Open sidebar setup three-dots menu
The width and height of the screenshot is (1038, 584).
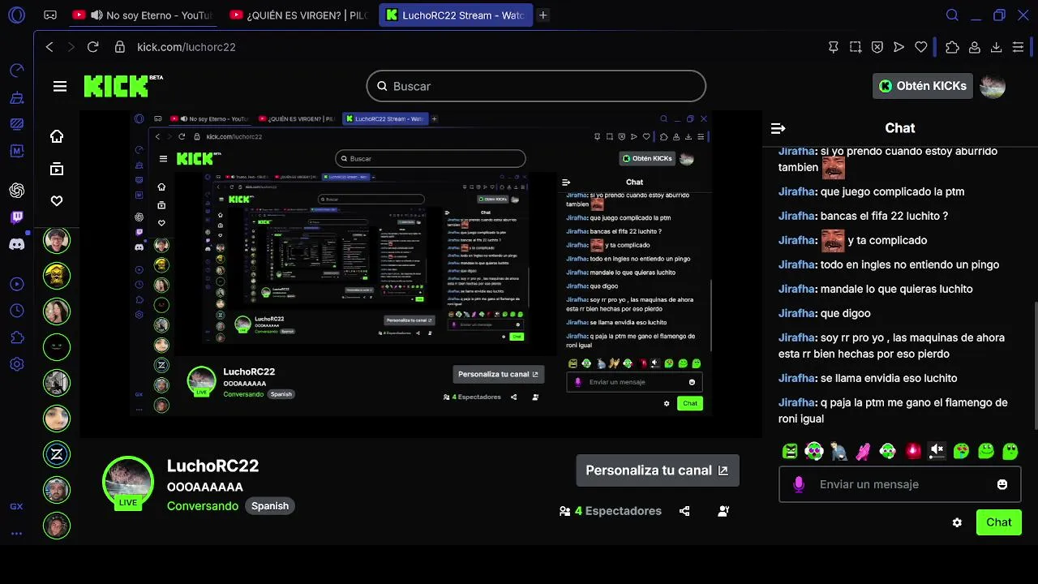point(16,534)
